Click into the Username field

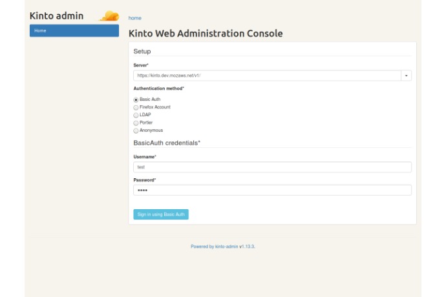click(x=272, y=167)
